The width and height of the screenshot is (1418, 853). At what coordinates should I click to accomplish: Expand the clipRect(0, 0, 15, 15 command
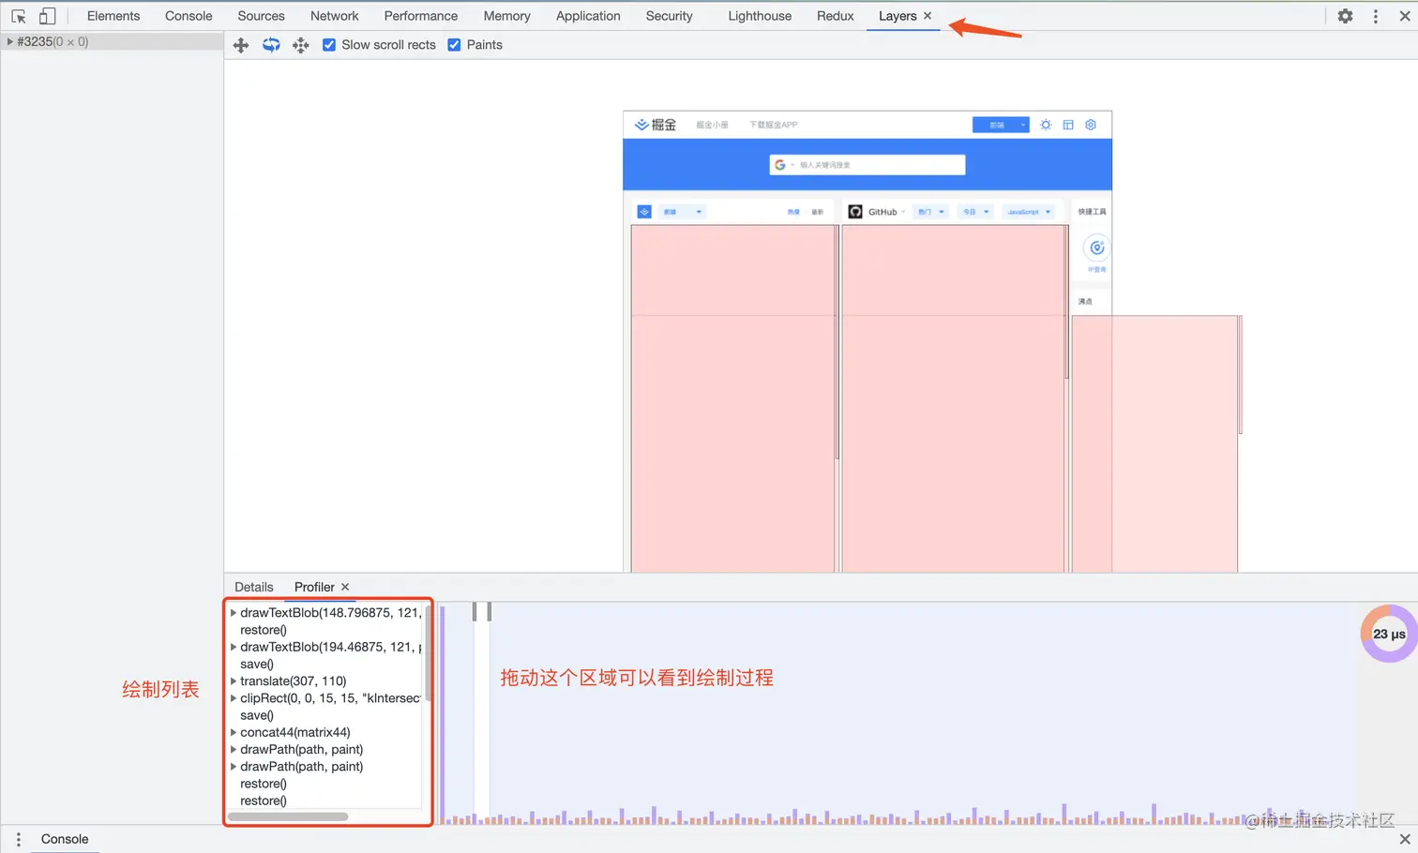pos(234,698)
